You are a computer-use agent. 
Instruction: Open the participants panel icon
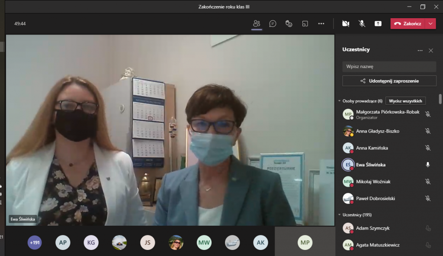click(x=257, y=23)
